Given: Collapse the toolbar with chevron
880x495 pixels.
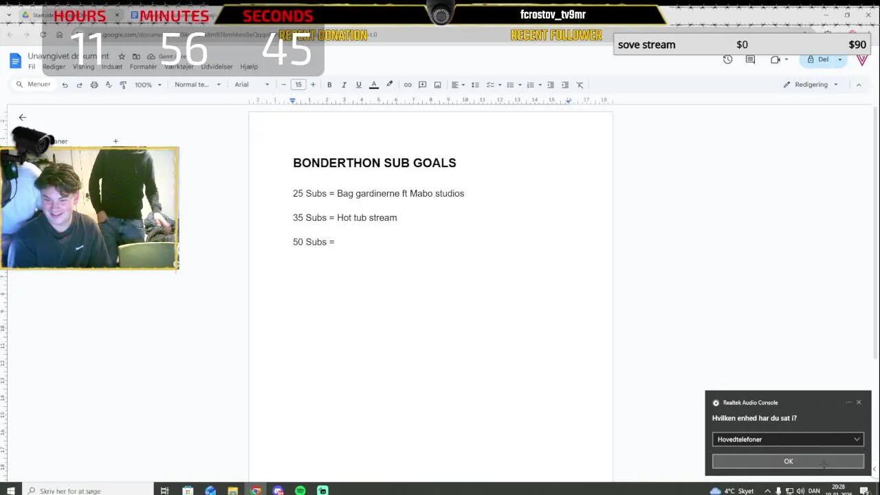Looking at the screenshot, I should click(x=859, y=85).
